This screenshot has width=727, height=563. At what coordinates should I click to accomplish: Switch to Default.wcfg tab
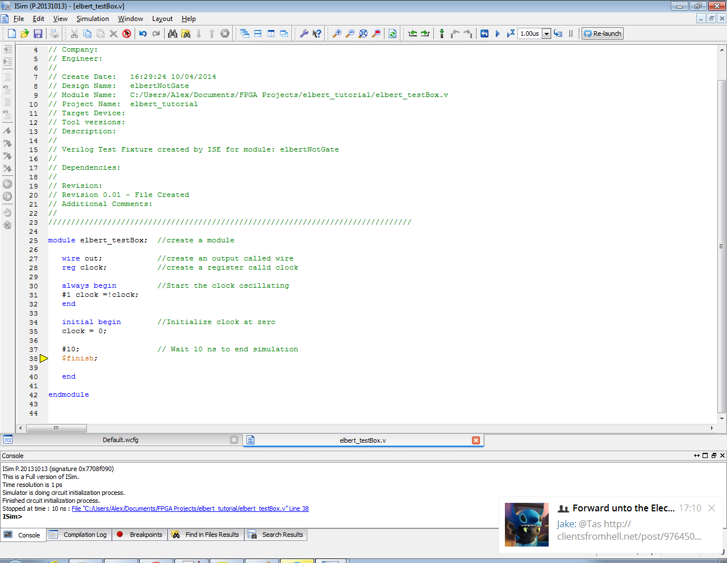click(120, 440)
